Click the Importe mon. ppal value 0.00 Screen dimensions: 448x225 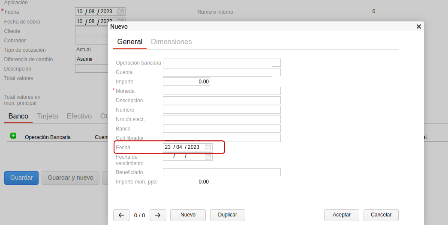click(x=204, y=182)
